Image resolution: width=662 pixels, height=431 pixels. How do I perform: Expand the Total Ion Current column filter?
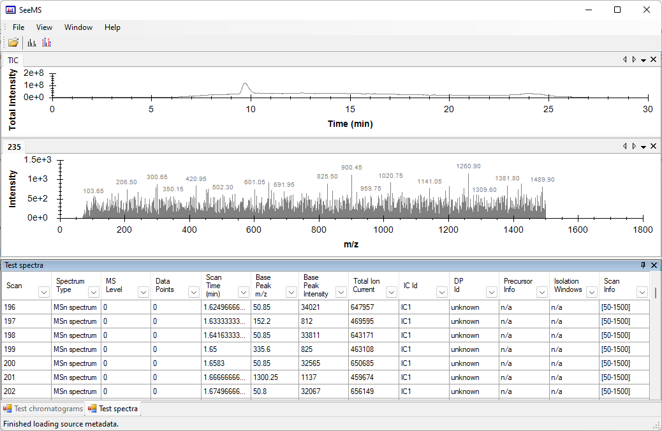[x=391, y=292]
